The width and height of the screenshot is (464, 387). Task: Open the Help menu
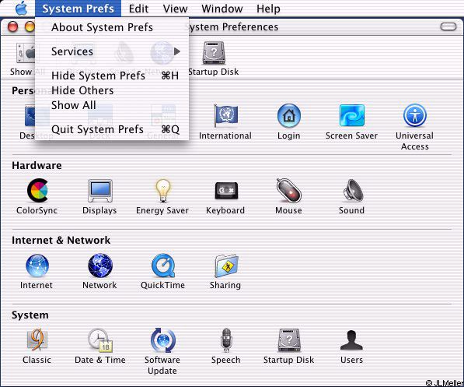[268, 9]
